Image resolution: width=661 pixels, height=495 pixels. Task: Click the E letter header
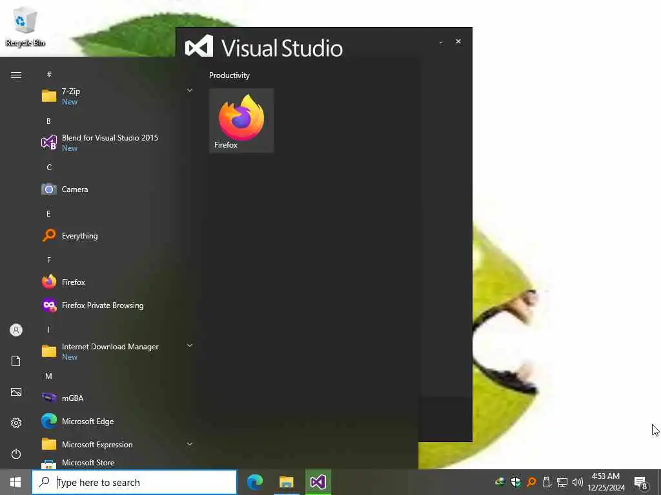click(49, 214)
